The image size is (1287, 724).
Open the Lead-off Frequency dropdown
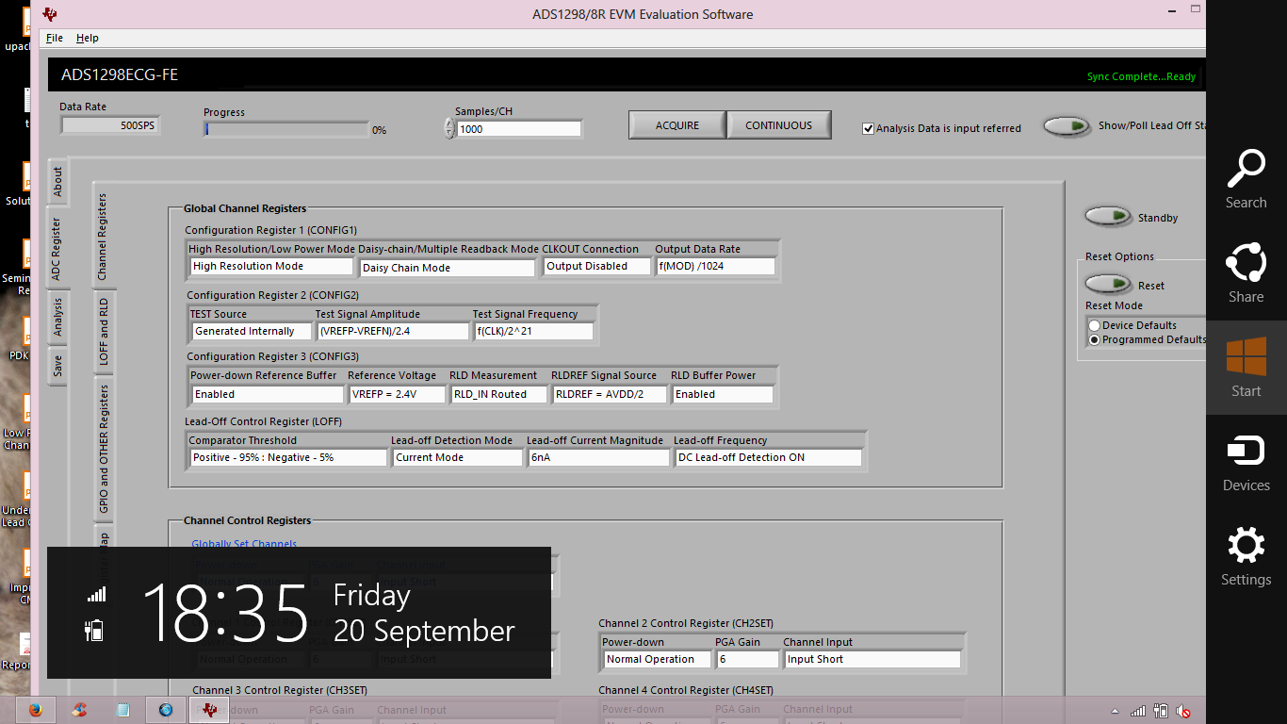coord(769,457)
